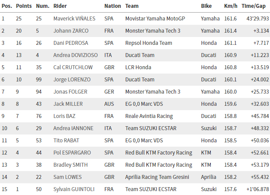Open Jack MILLER's rider entry
Image resolution: width=270 pixels, height=195 pixels.
pyautogui.click(x=68, y=104)
